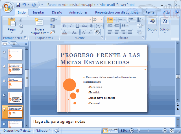Viewport: 181px width, 134px height.
Task: Toggle text shadow S button
Action: 91,26
